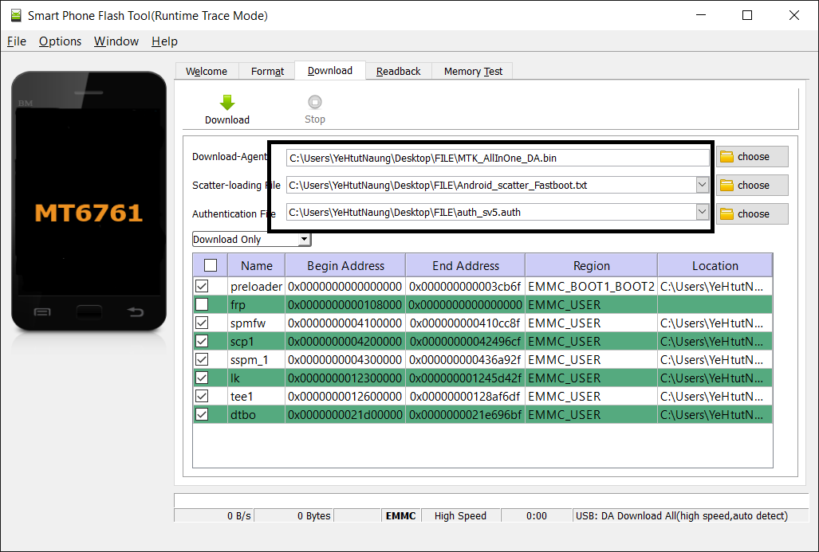Screen dimensions: 819x552
Task: Click the green Download arrow icon
Action: click(227, 102)
